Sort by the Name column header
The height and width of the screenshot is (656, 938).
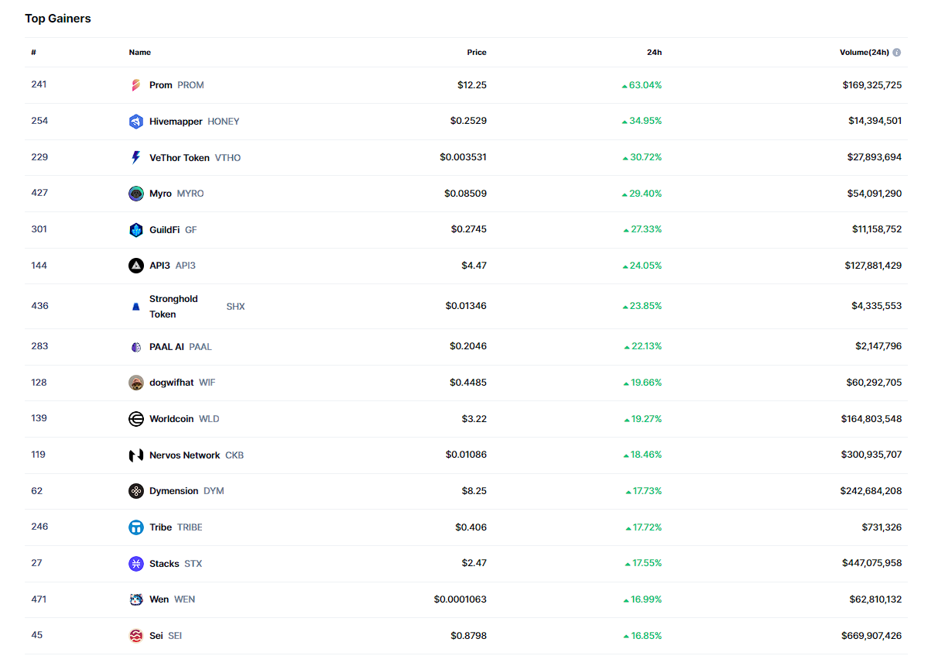click(140, 53)
